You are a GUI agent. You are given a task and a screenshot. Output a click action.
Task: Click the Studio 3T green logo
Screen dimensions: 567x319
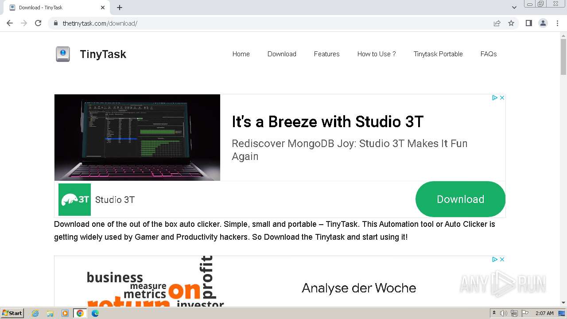coord(74,199)
